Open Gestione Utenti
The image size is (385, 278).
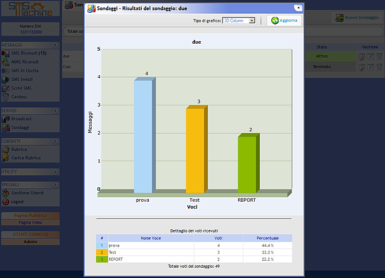[27, 193]
